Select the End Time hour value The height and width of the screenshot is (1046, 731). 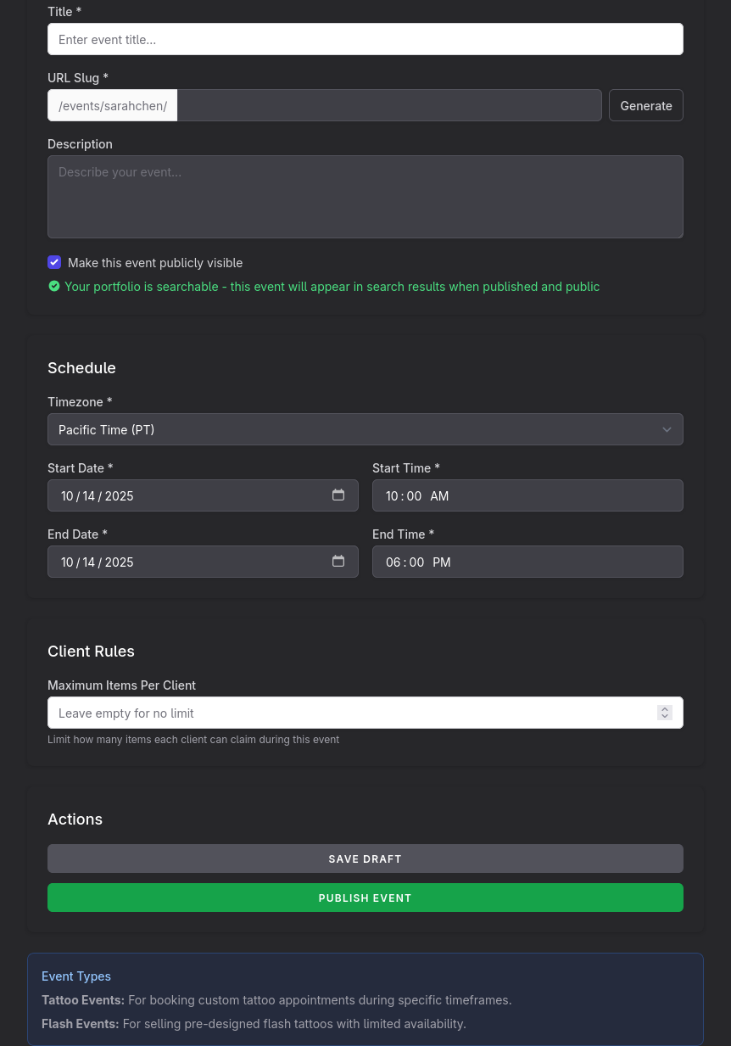pos(393,562)
